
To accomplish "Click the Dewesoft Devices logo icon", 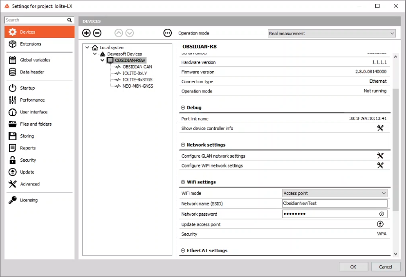I will [x=103, y=54].
